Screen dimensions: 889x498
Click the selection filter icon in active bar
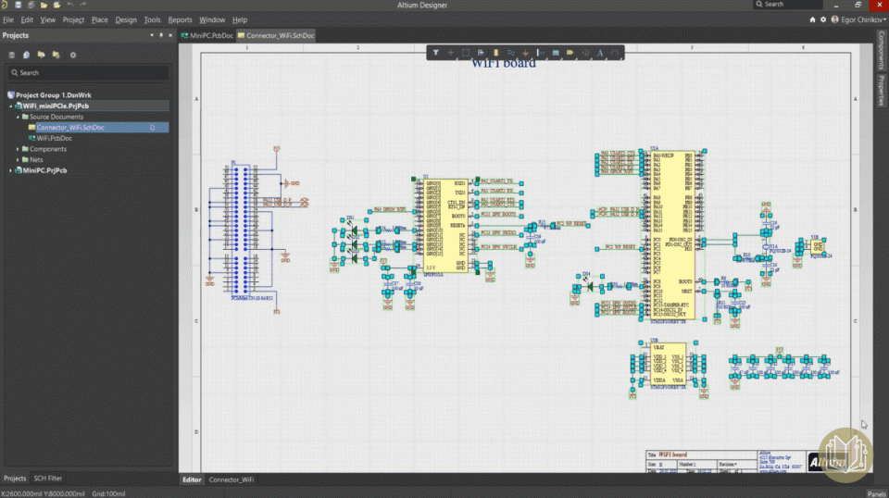click(x=436, y=53)
